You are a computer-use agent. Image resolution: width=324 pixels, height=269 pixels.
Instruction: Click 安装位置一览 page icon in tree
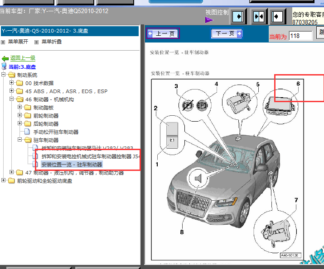pyautogui.click(x=35, y=164)
